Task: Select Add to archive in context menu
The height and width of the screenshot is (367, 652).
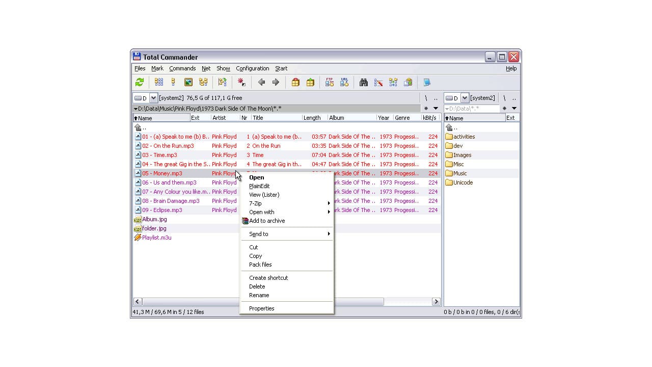Action: 267,221
